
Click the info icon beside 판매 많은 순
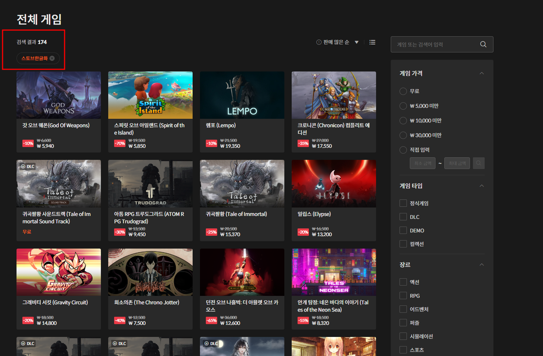click(319, 42)
